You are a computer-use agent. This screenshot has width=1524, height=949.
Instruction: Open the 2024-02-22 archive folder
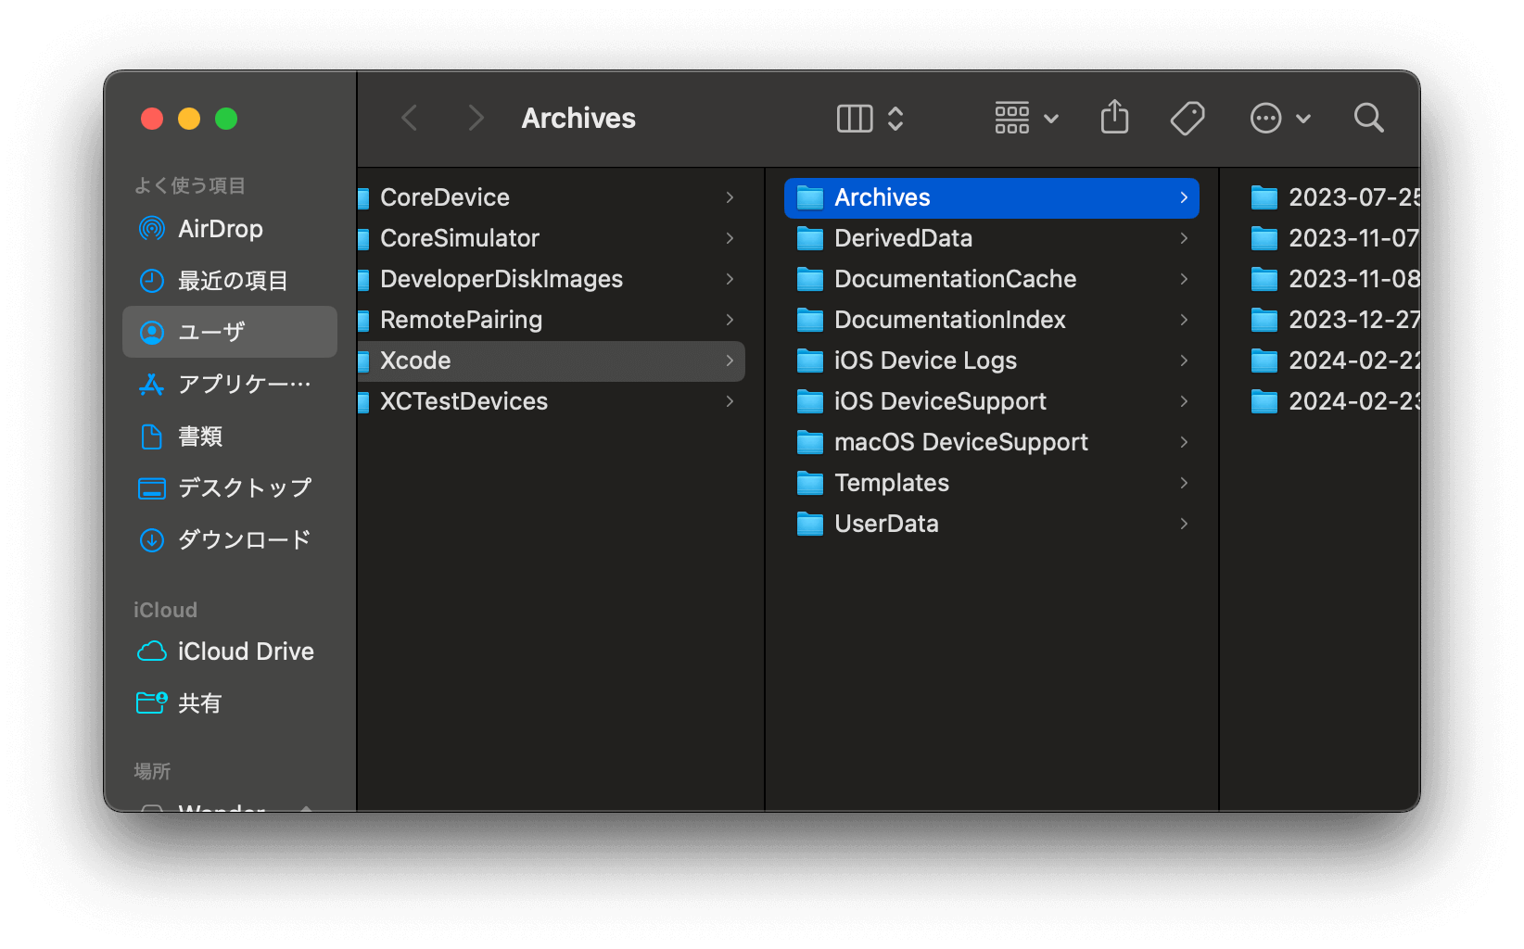1335,361
